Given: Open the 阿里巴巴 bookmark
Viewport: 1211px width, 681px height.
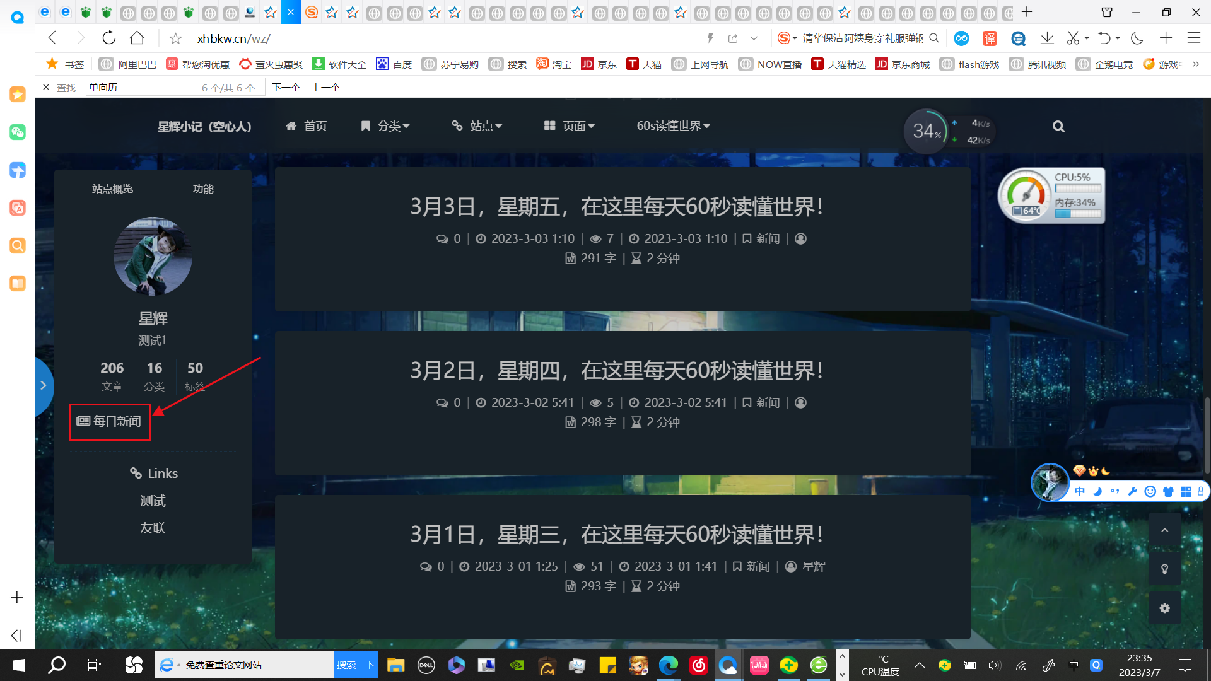Looking at the screenshot, I should [129, 64].
